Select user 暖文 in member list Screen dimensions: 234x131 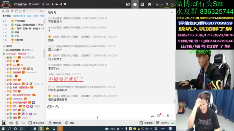pos(15,110)
